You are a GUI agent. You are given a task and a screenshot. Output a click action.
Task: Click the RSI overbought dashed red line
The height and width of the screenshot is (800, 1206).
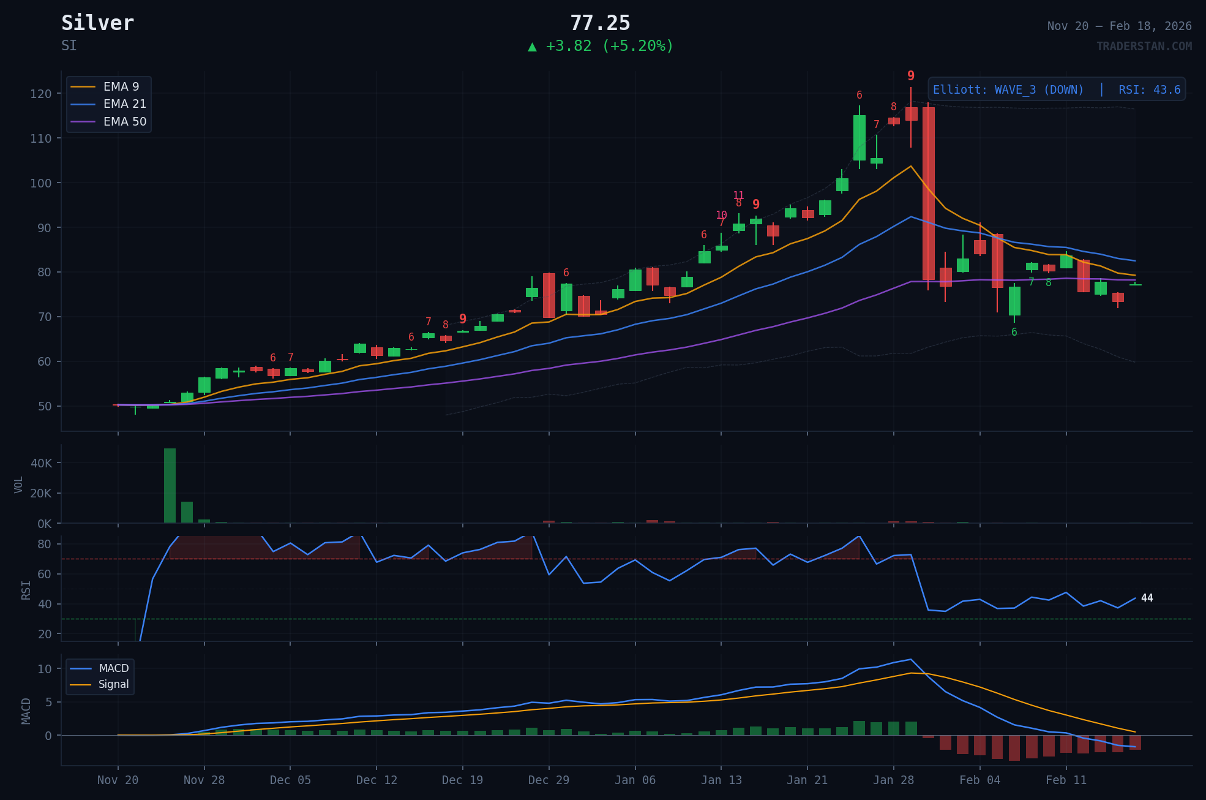click(x=612, y=559)
